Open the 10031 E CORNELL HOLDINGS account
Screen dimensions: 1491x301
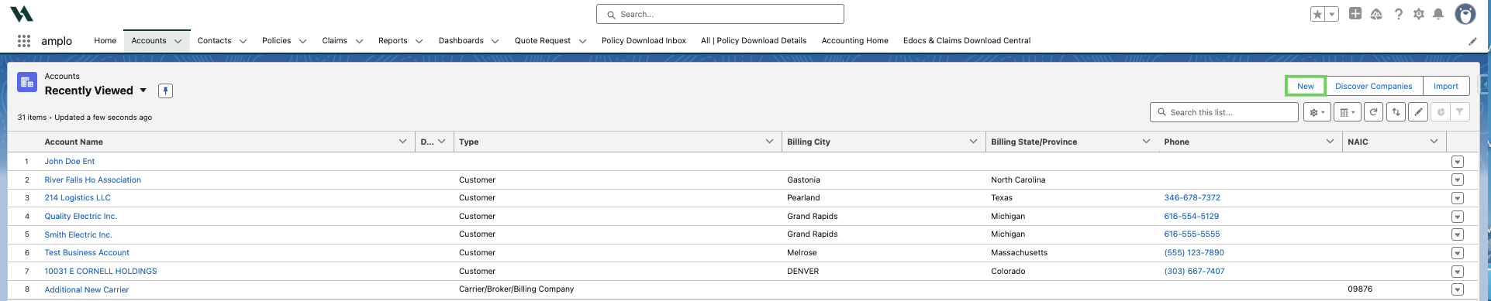pyautogui.click(x=101, y=272)
